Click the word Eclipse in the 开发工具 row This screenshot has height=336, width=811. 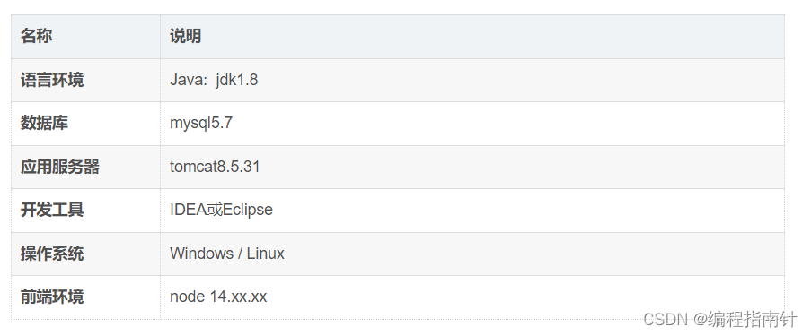pyautogui.click(x=248, y=210)
